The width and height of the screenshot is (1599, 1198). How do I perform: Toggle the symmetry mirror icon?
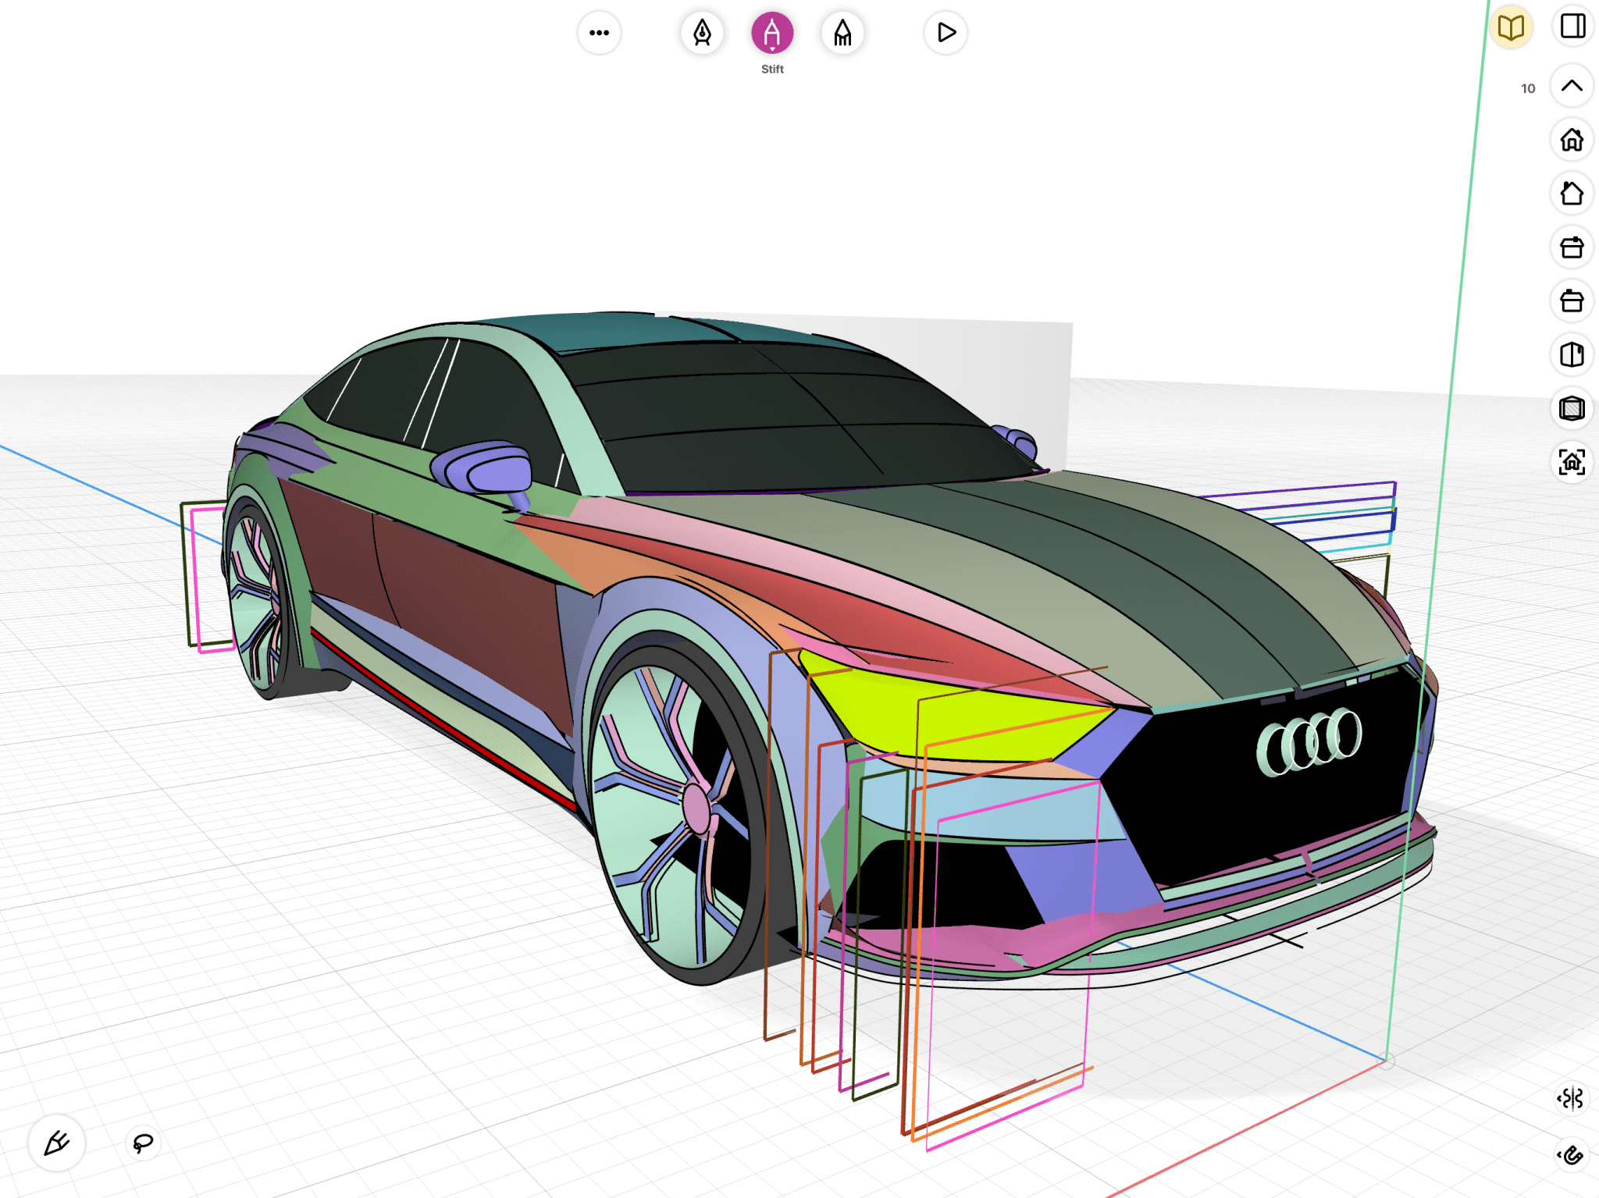pyautogui.click(x=1571, y=1098)
